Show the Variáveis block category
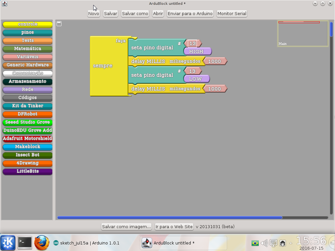Viewport: 335px width, 251px height. pos(27,57)
